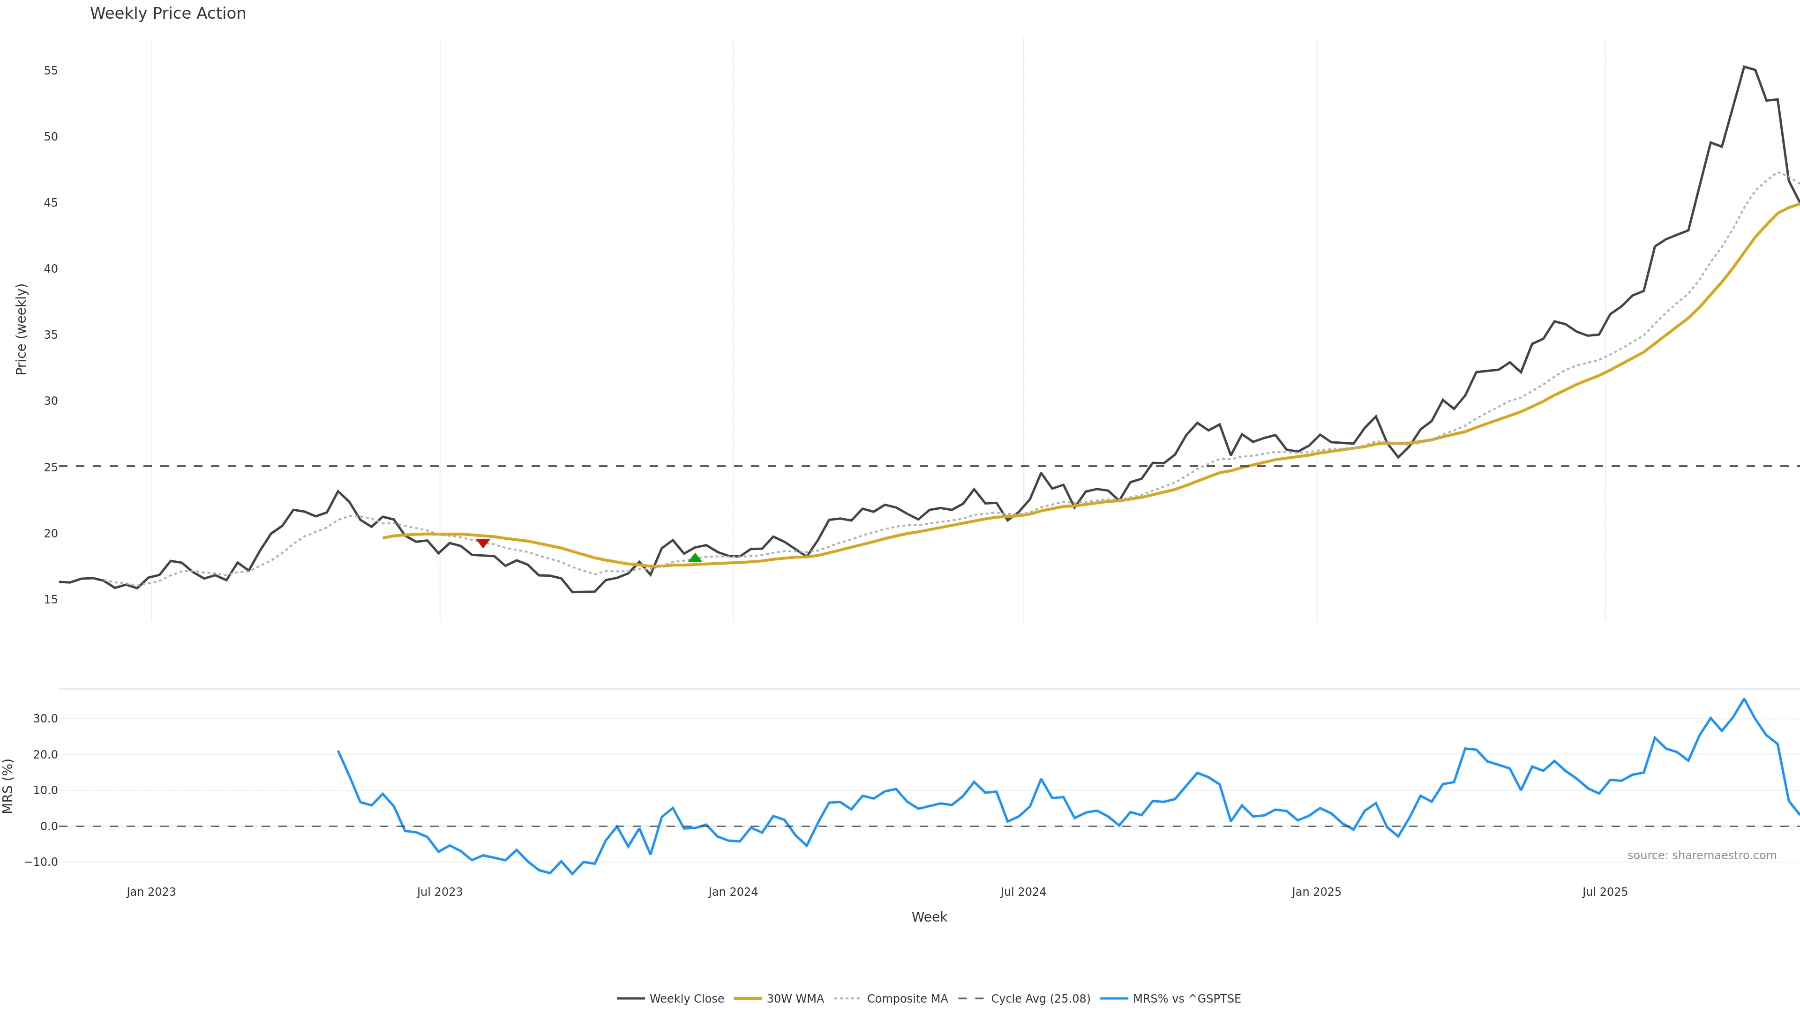Image resolution: width=1800 pixels, height=1012 pixels.
Task: Click the −10.0 MRS axis tick label
Action: (x=40, y=862)
